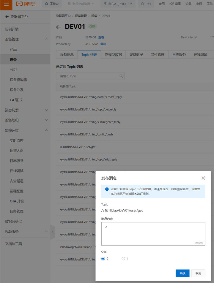The image size is (214, 283).
Task: Click the top bar search magnifier icon
Action: [142, 4]
